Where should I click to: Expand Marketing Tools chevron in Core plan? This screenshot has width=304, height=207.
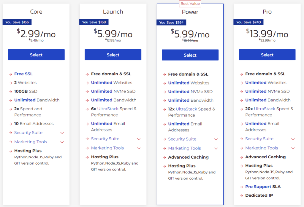[x=62, y=142]
